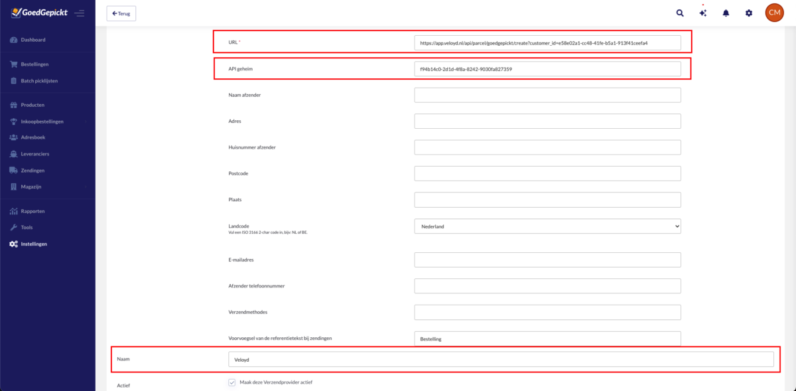This screenshot has height=391, width=796.
Task: Open the CM user avatar menu
Action: point(774,13)
